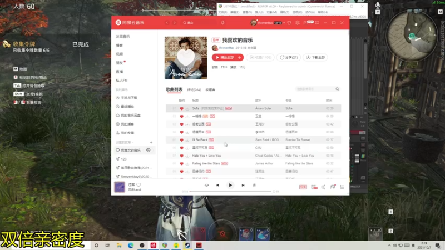Viewport: 445px width, 250px height.
Task: Open the MV badge next to Sofia
Action: [x=229, y=108]
